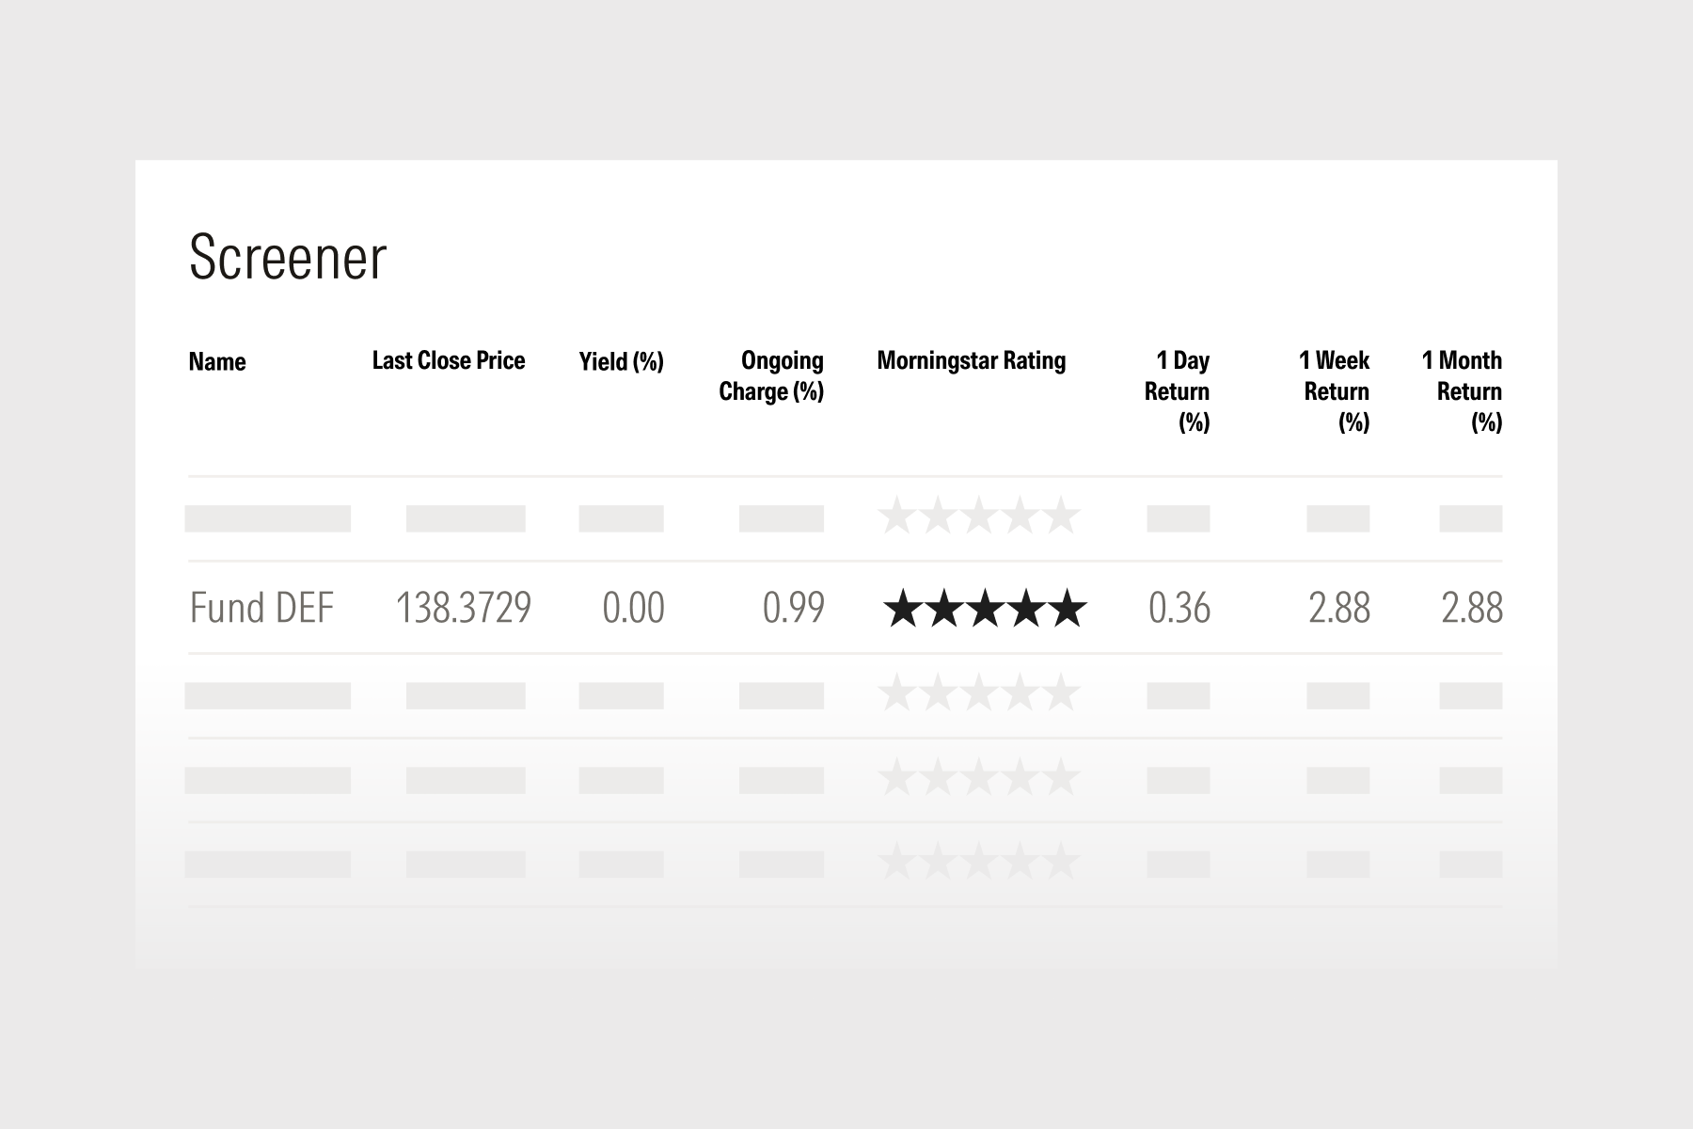Sort by Last Close Price column
The width and height of the screenshot is (1693, 1129).
(x=449, y=361)
